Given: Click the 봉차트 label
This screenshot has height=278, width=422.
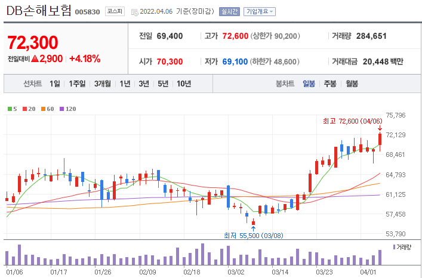Looking at the screenshot, I should click(285, 84).
